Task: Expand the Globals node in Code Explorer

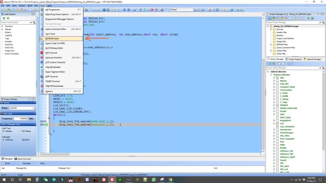Action: (x=2, y=30)
